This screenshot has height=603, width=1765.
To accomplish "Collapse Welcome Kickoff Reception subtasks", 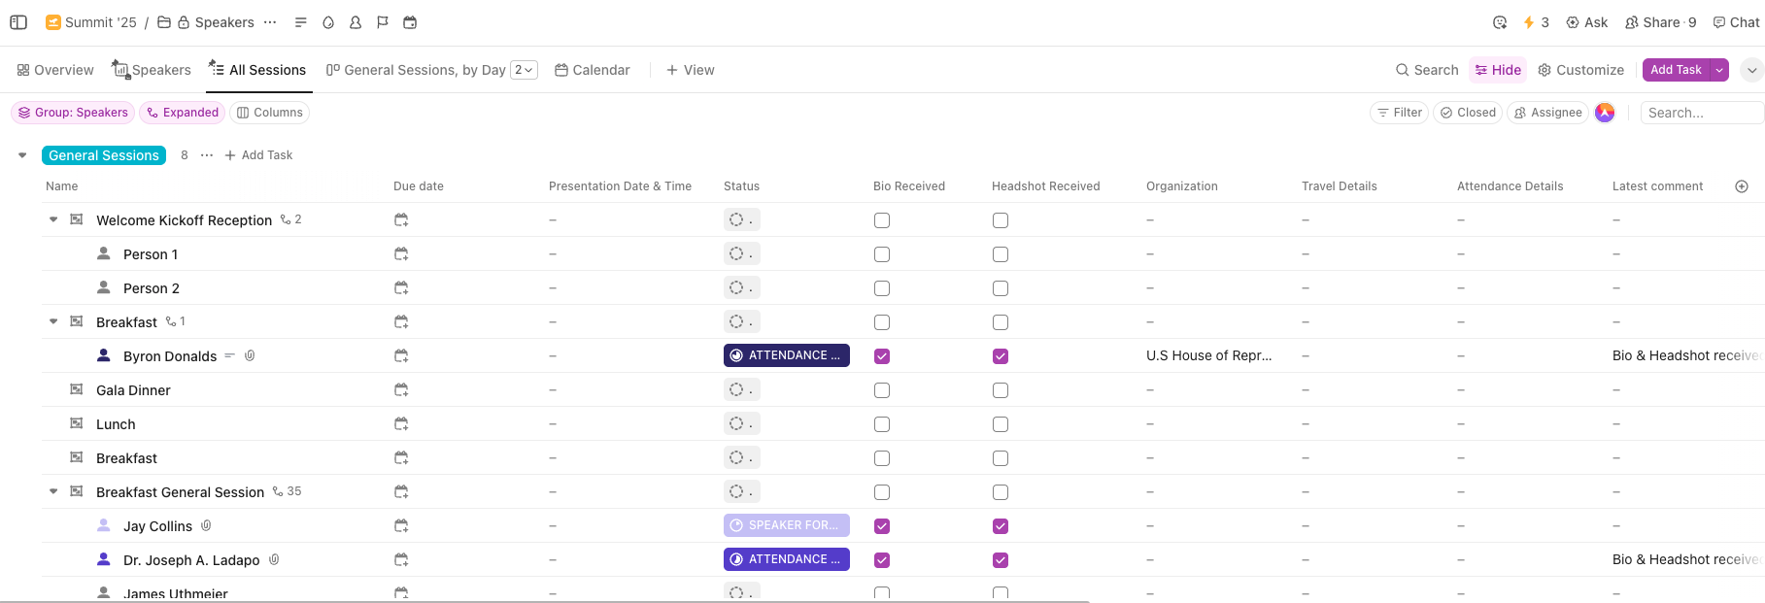I will [x=53, y=220].
